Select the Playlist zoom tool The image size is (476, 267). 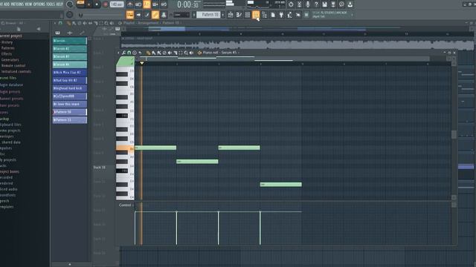106,23
